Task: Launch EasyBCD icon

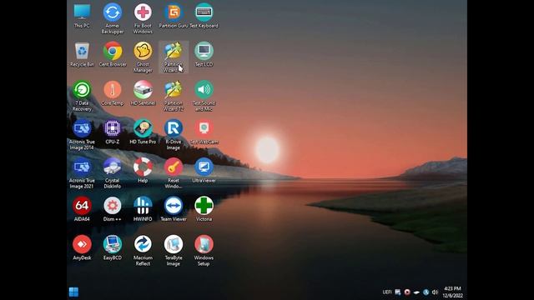Action: [113, 248]
